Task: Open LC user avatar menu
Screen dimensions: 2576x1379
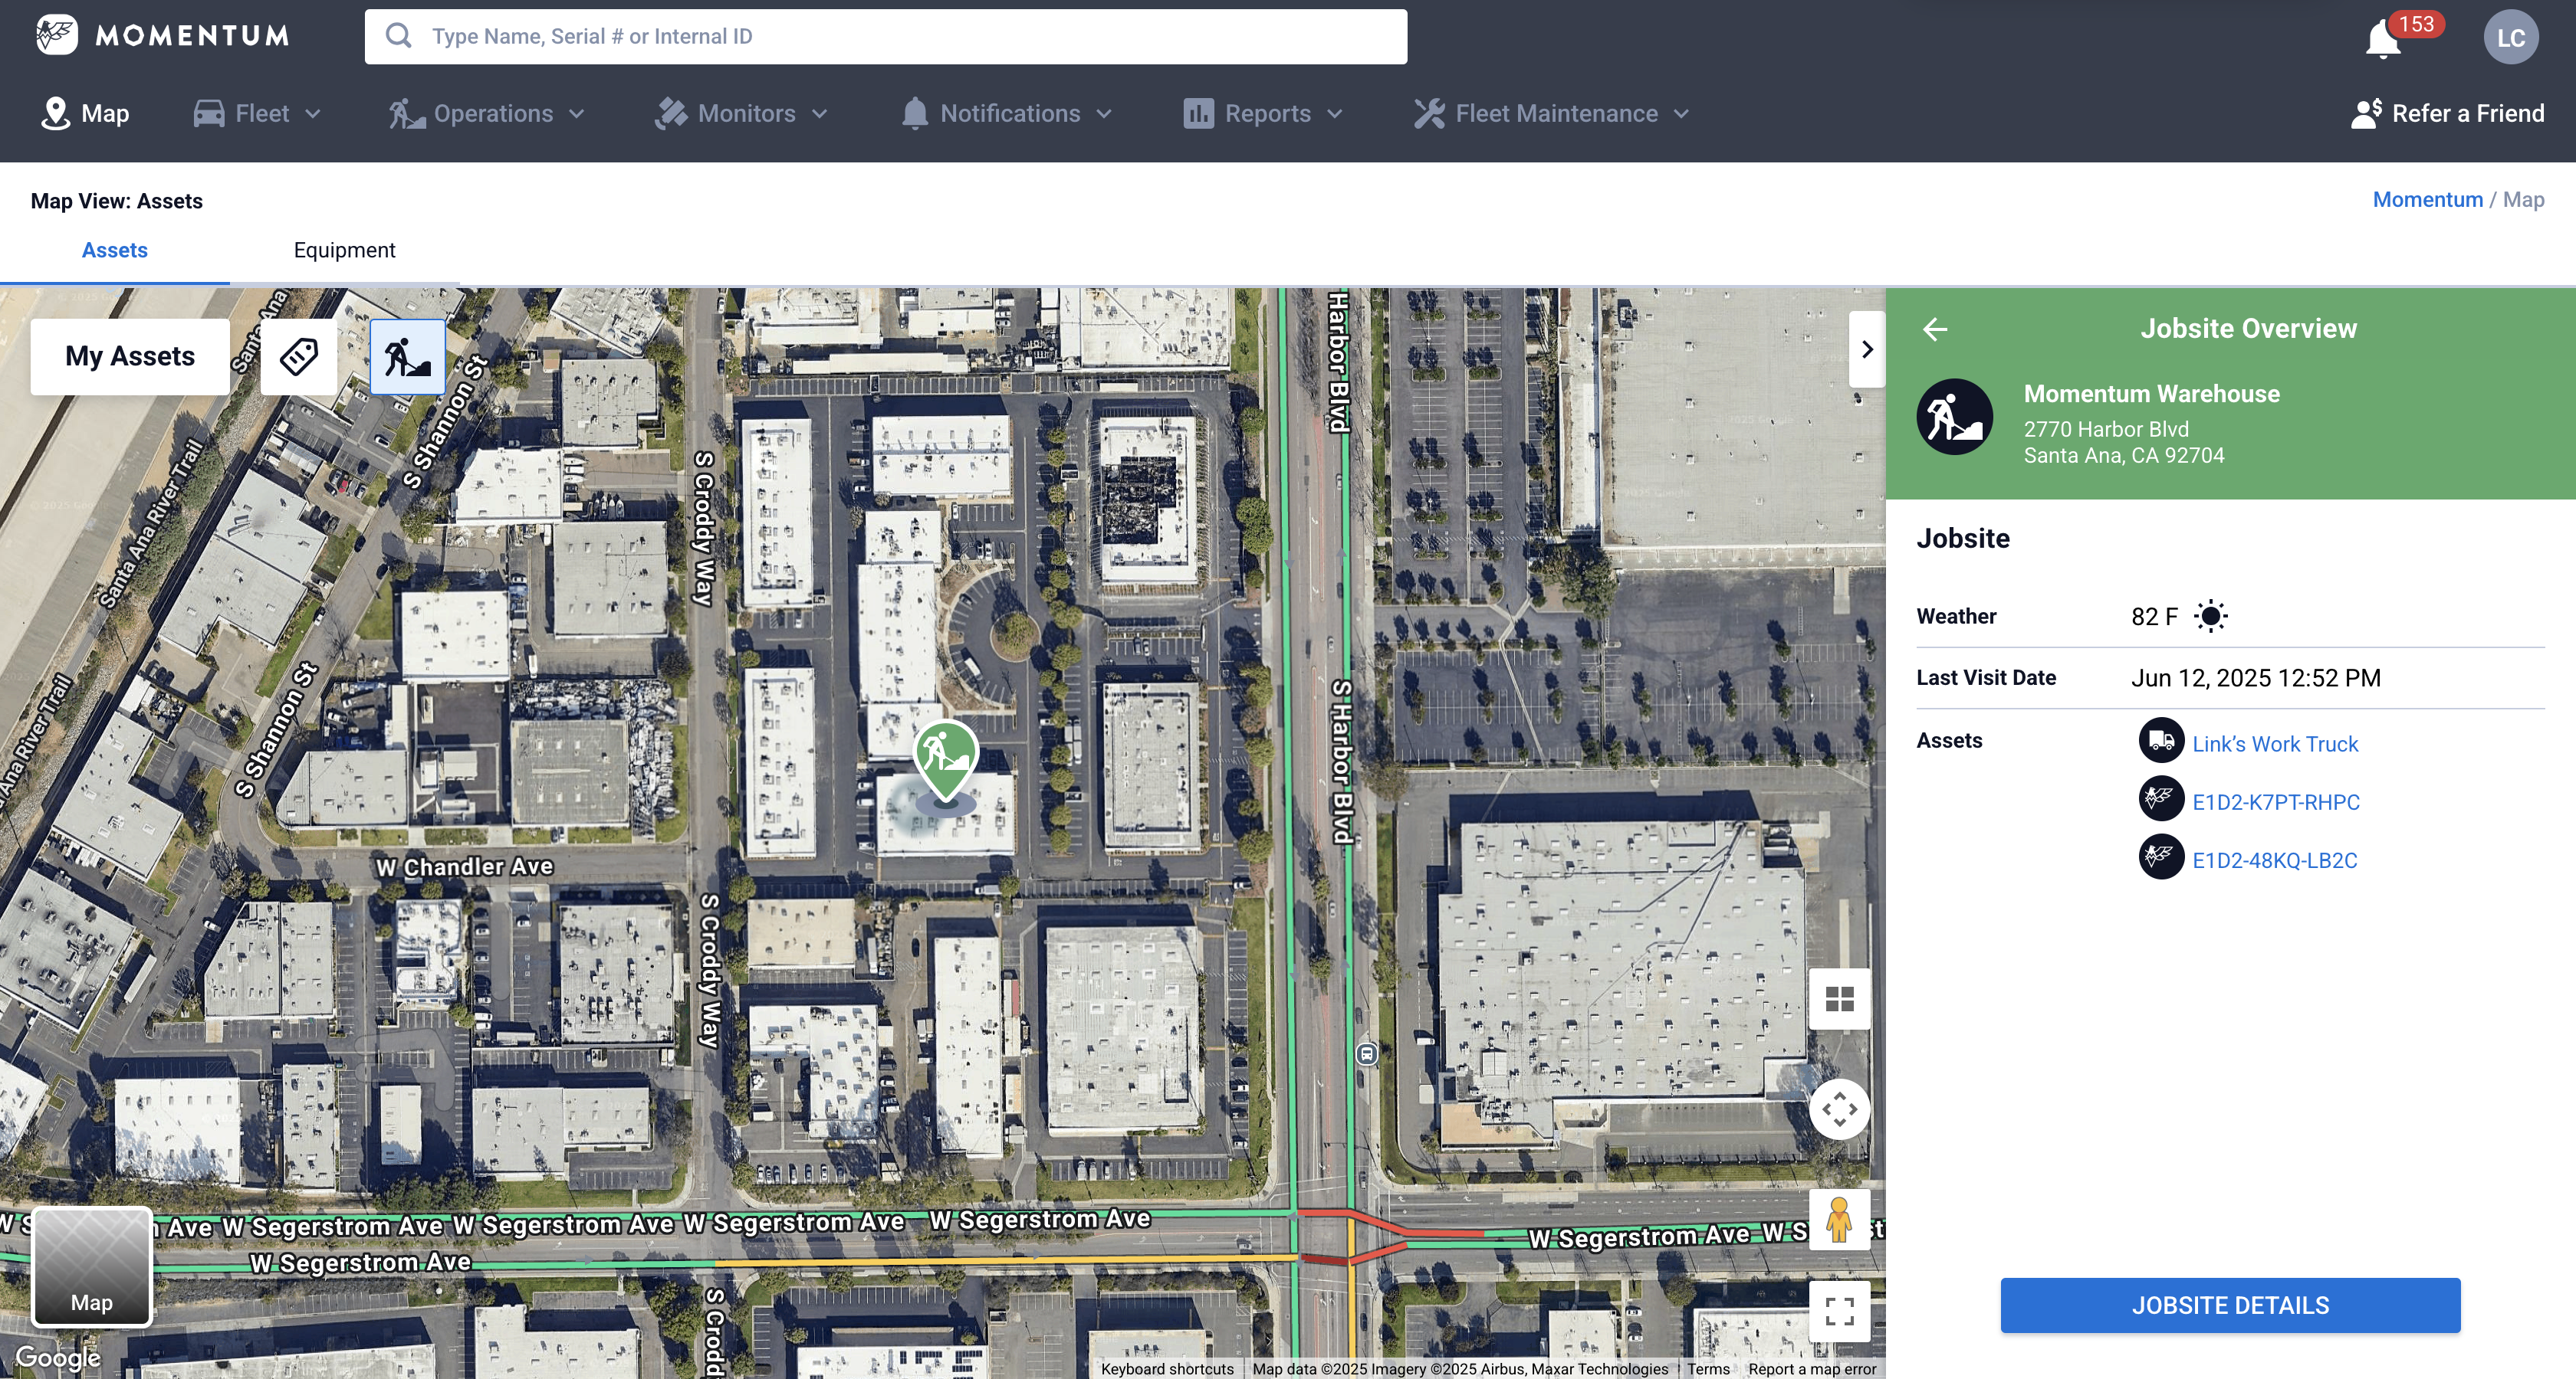Action: tap(2510, 38)
